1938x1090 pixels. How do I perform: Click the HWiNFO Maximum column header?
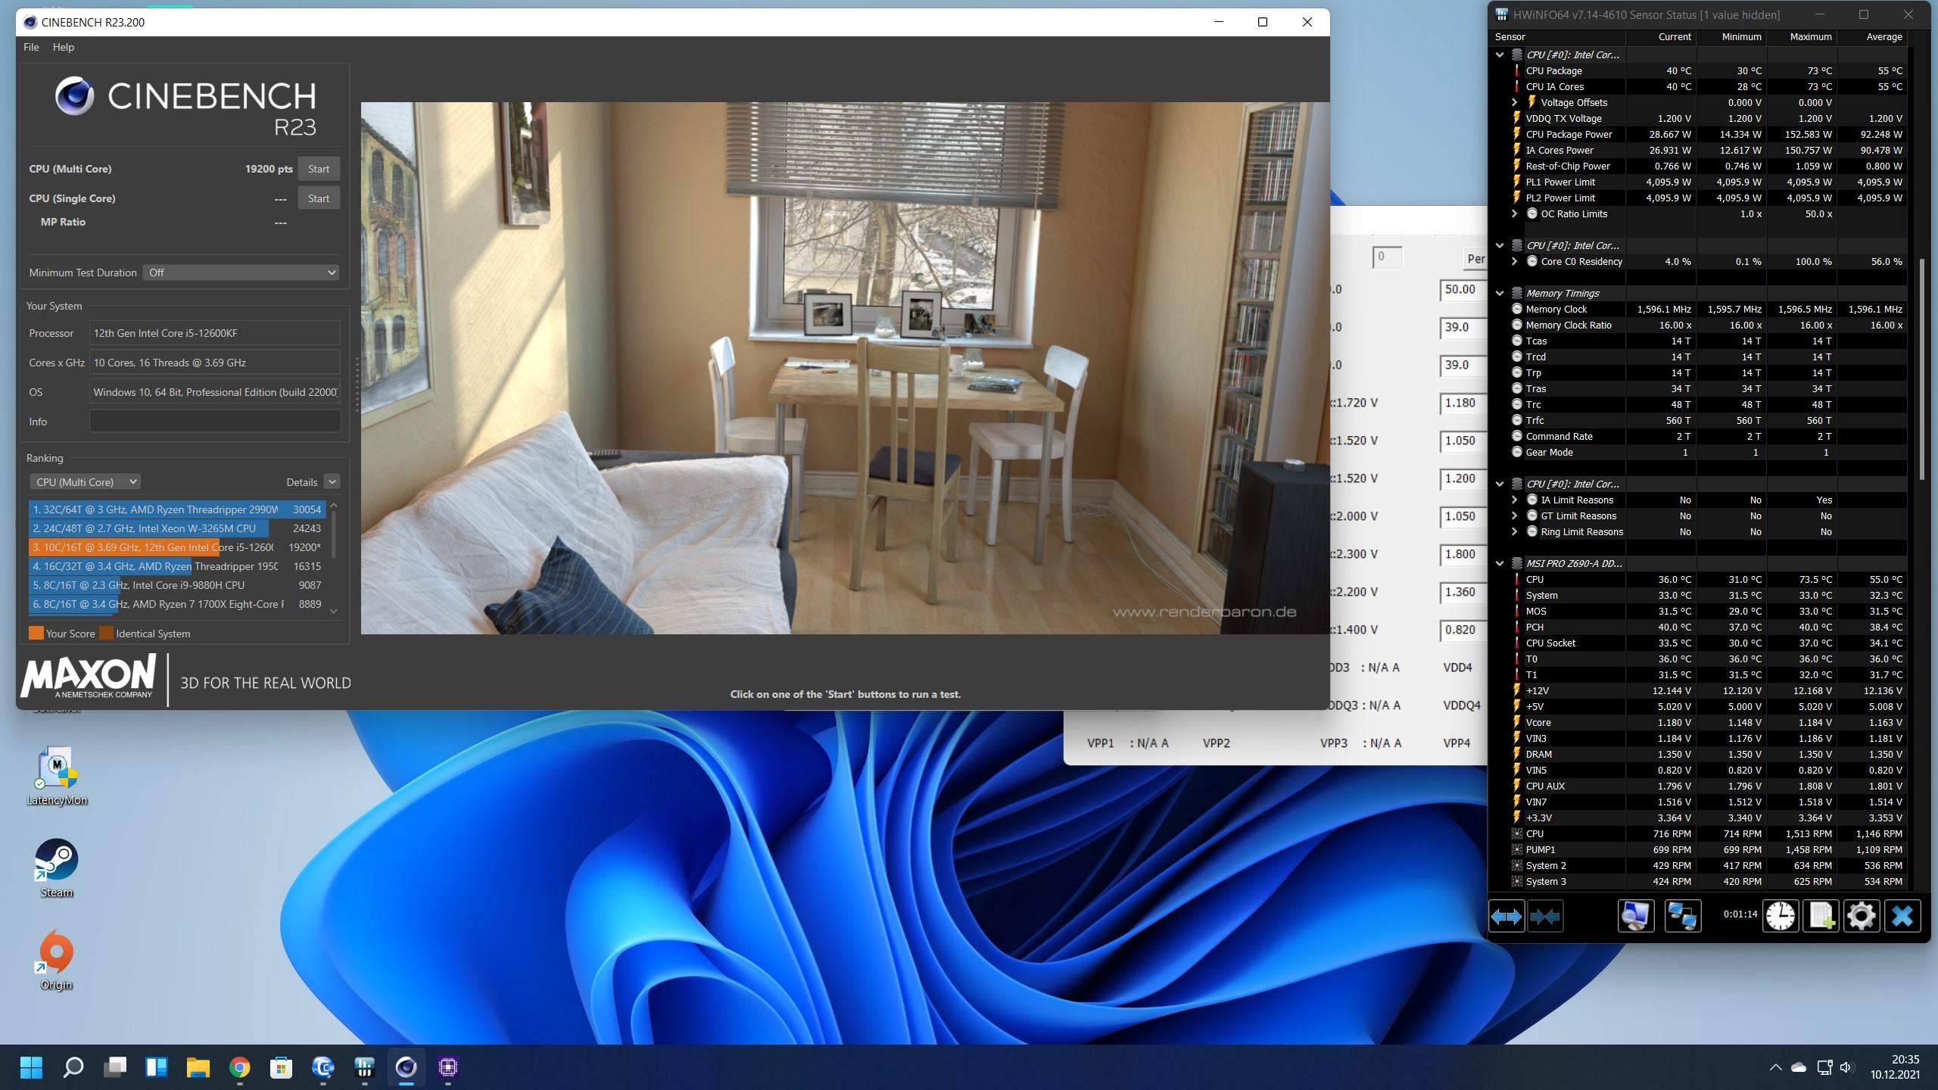pyautogui.click(x=1802, y=36)
